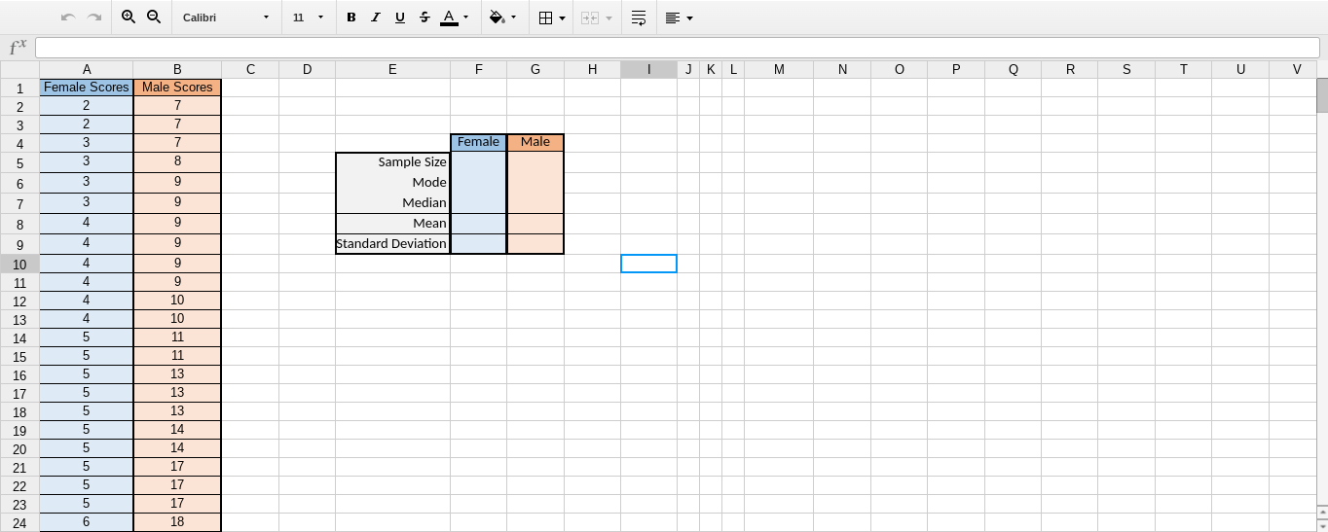Image resolution: width=1328 pixels, height=532 pixels.
Task: Click the select-all corner box
Action: [19, 69]
